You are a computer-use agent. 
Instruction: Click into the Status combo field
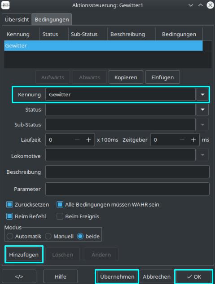[120, 109]
